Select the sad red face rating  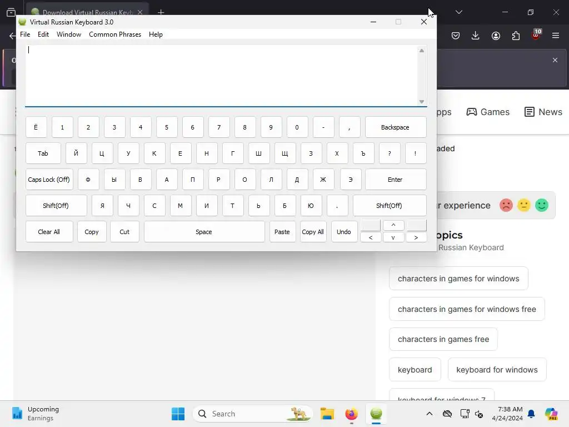[506, 205]
